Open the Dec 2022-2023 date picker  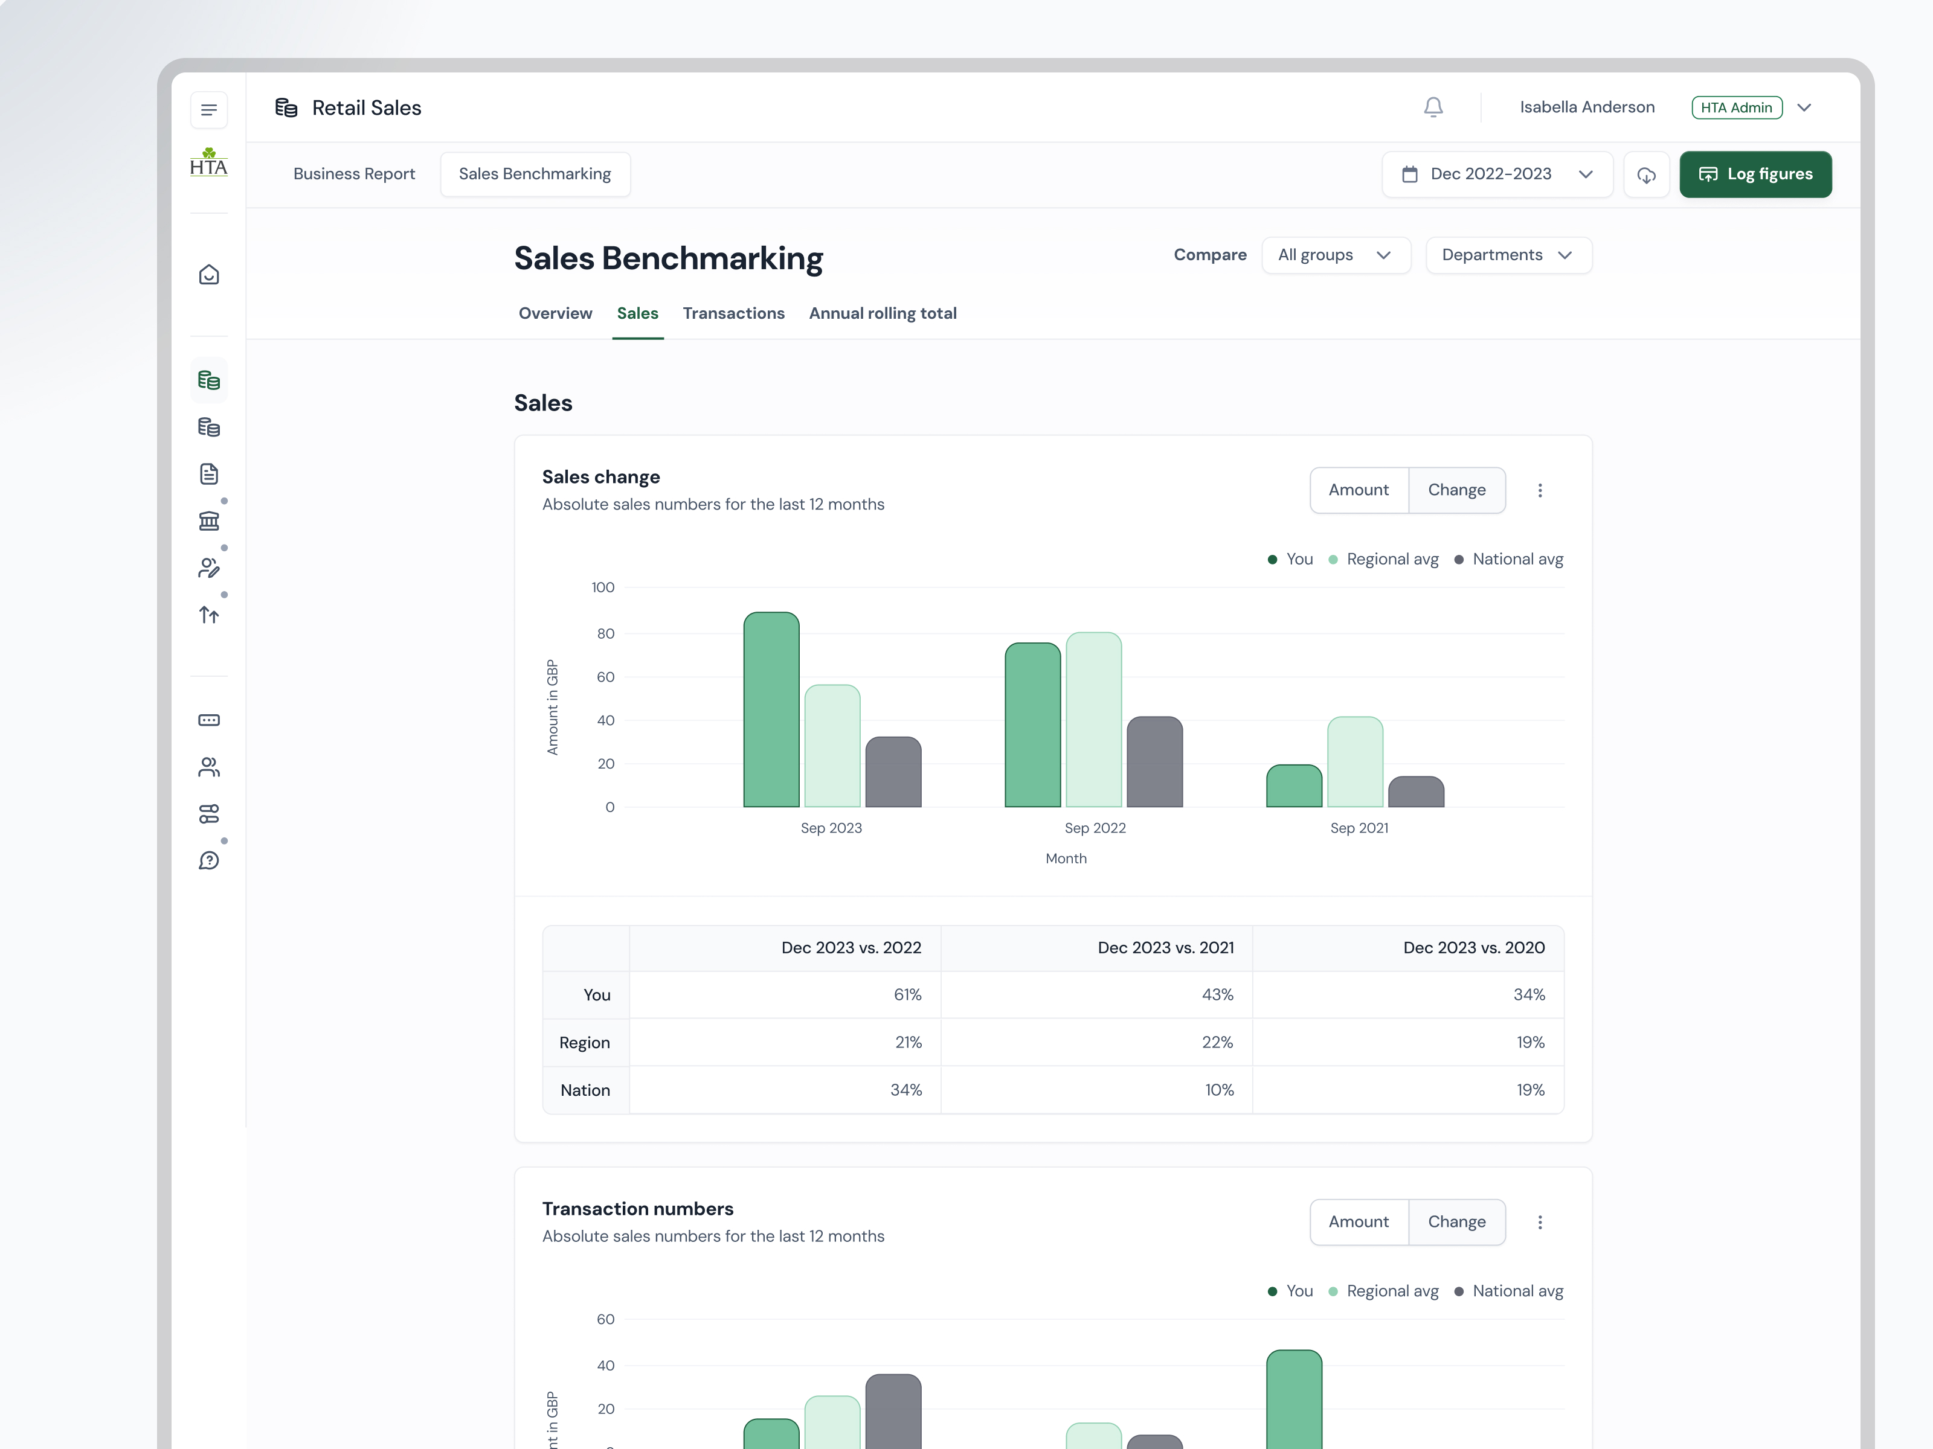1496,174
